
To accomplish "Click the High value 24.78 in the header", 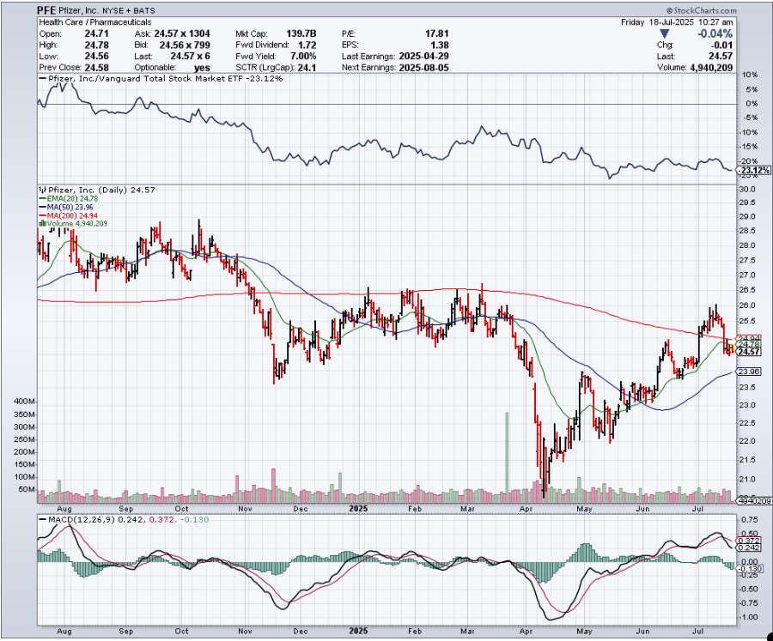I will tap(96, 45).
